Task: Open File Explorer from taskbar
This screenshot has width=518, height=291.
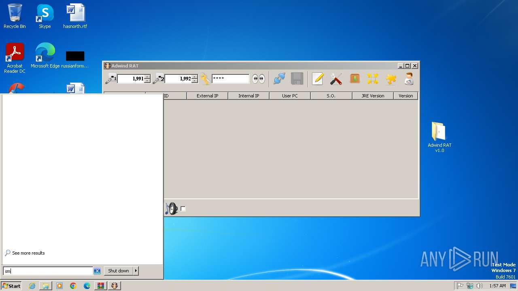Action: [x=46, y=286]
